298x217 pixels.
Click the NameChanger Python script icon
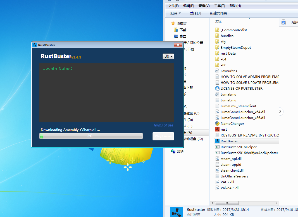tap(217, 123)
